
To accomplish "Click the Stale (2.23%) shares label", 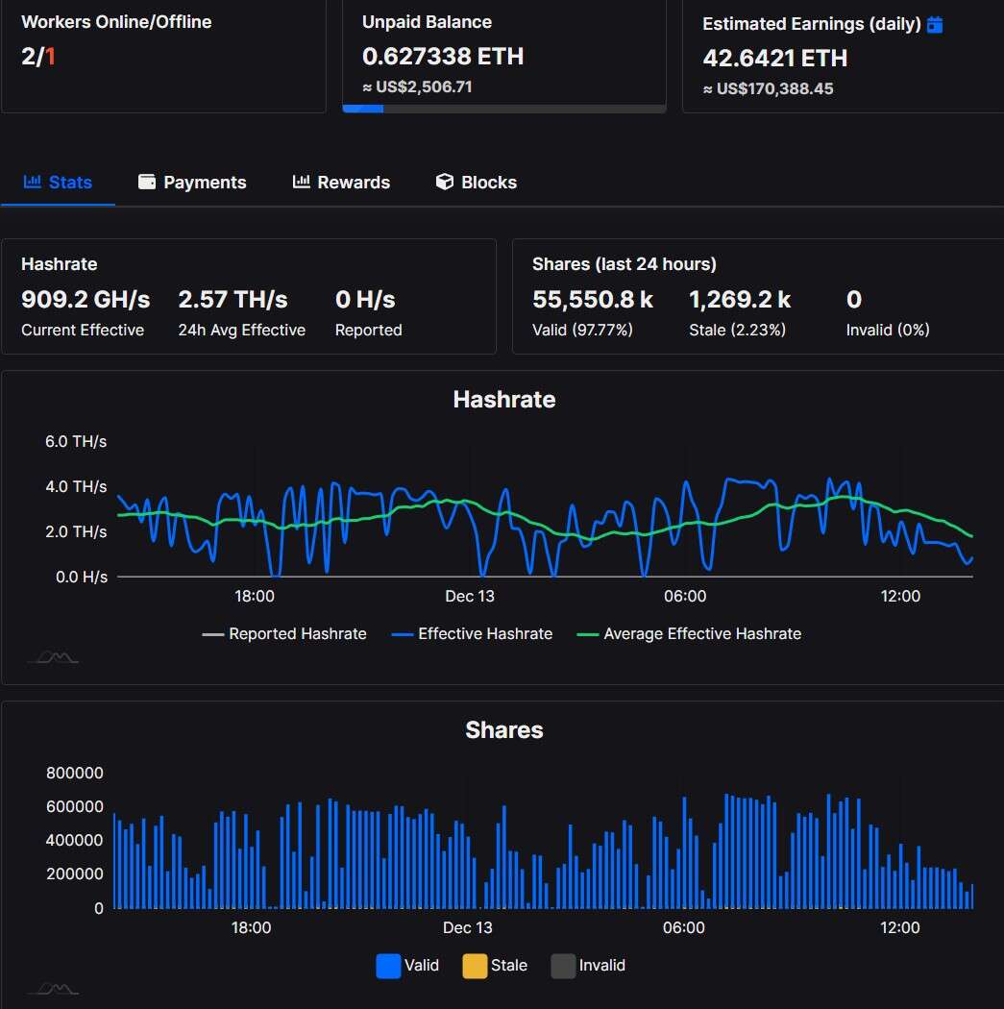I will (737, 330).
